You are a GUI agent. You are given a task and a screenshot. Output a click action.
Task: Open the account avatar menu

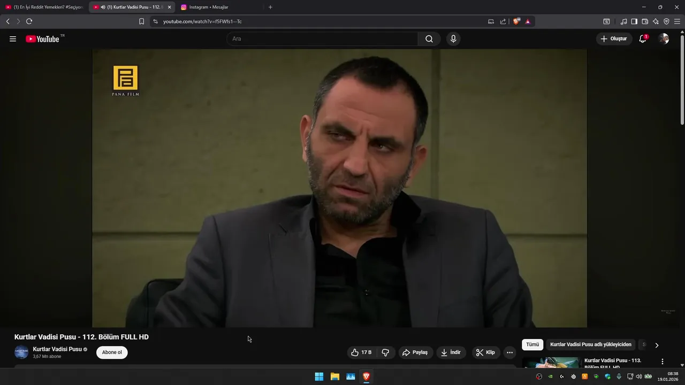pos(664,39)
